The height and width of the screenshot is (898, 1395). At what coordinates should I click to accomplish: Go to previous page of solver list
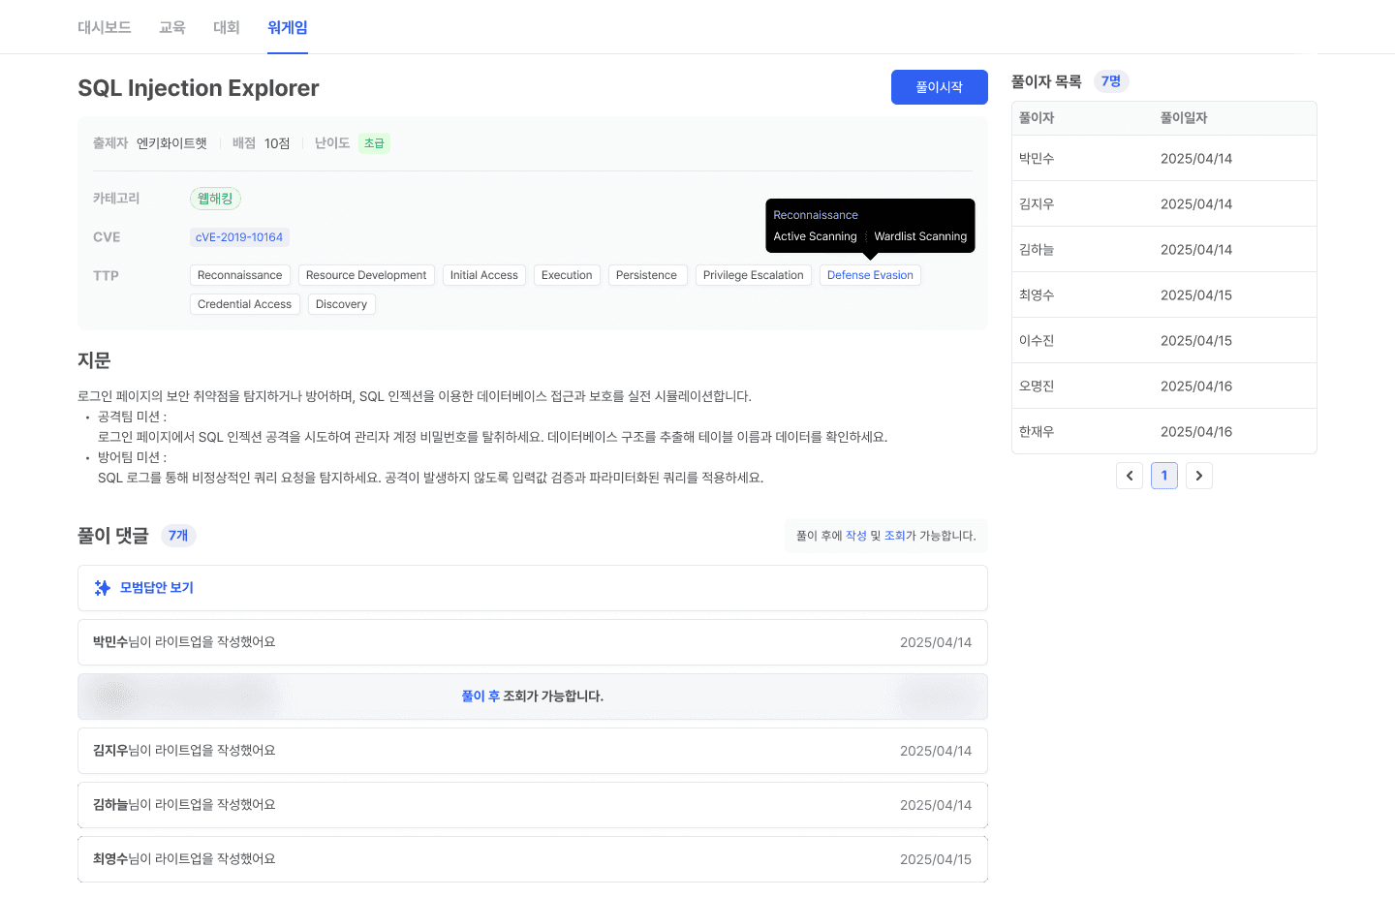[1130, 476]
